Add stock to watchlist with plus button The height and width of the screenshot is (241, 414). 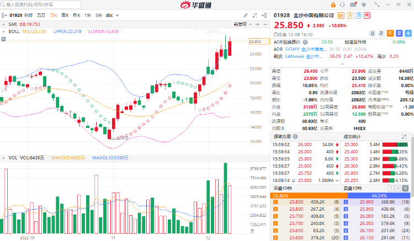(x=408, y=33)
